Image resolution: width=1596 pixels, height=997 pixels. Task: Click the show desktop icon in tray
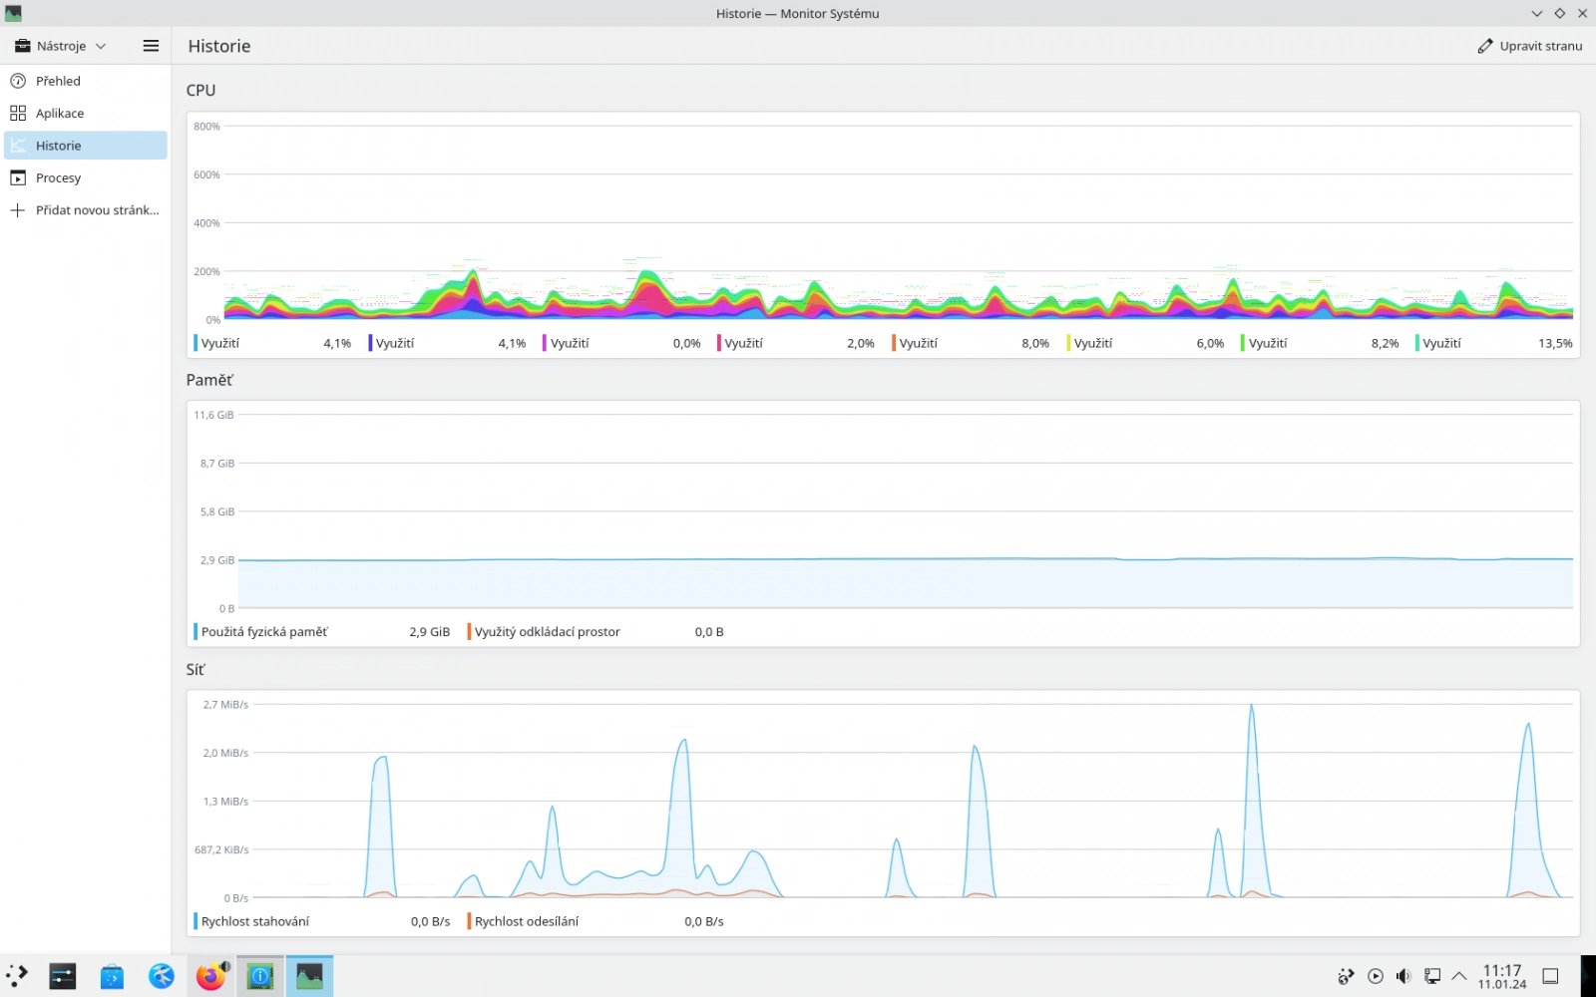point(1550,976)
